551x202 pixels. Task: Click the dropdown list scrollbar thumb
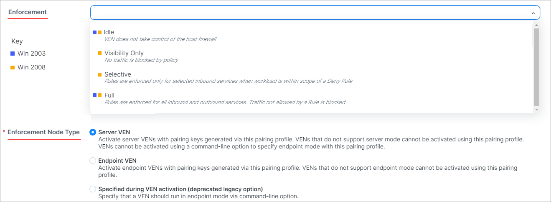[536, 67]
